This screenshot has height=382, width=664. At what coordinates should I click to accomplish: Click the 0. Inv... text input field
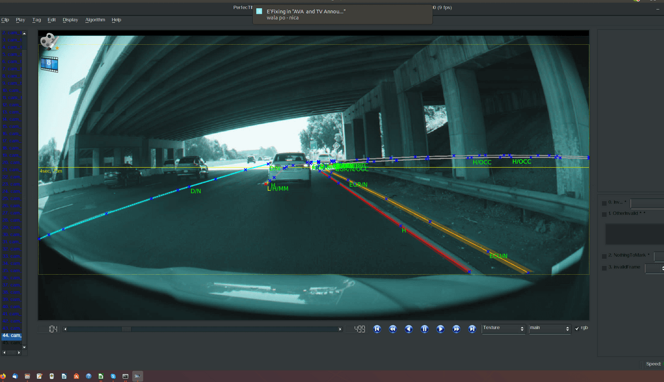point(647,203)
